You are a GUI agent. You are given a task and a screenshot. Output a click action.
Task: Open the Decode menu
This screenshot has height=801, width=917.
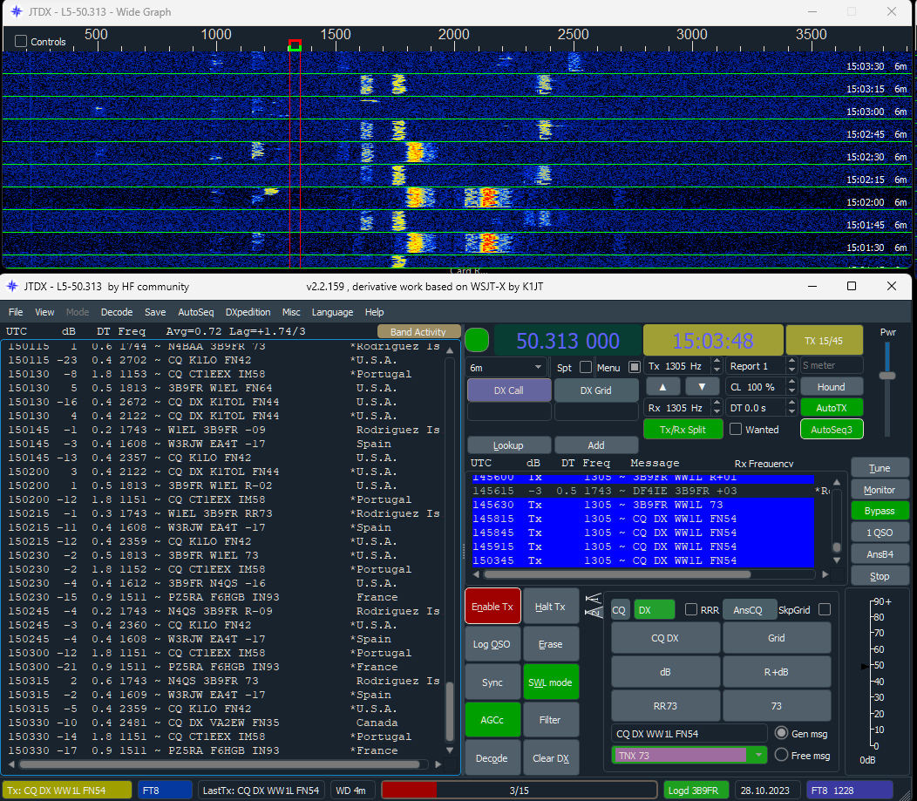click(x=117, y=312)
